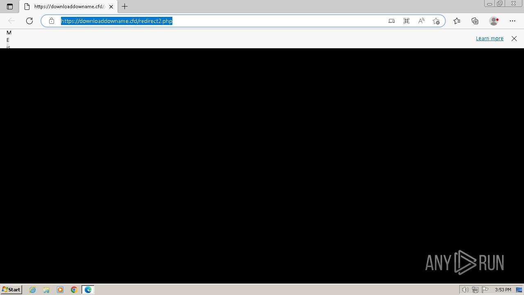Open File Explorer from taskbar

coord(46,290)
